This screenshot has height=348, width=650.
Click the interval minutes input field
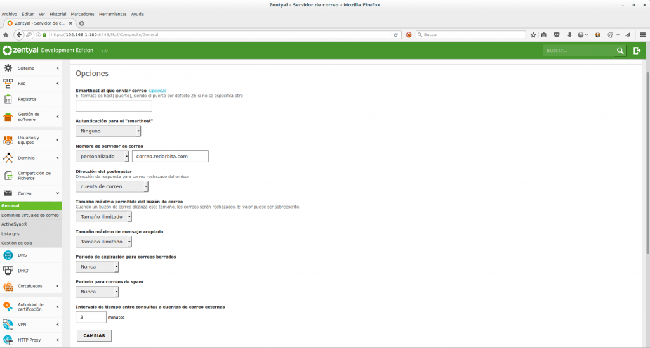[x=91, y=317]
